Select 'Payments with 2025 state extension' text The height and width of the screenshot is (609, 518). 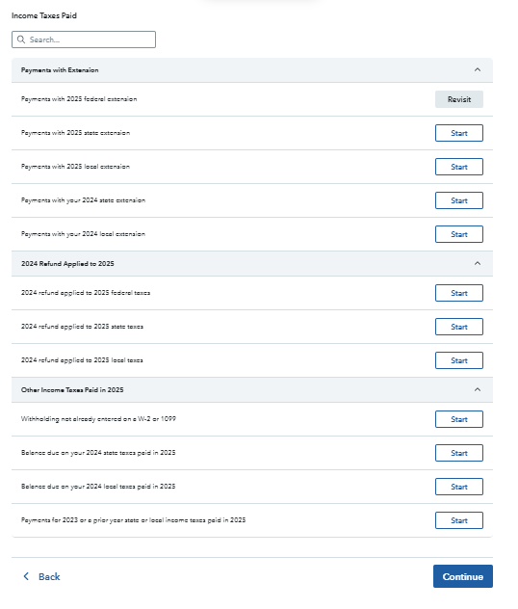(75, 133)
